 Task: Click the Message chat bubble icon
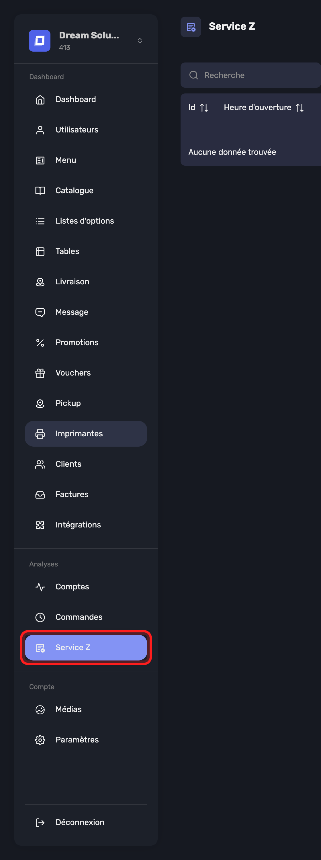coord(40,312)
